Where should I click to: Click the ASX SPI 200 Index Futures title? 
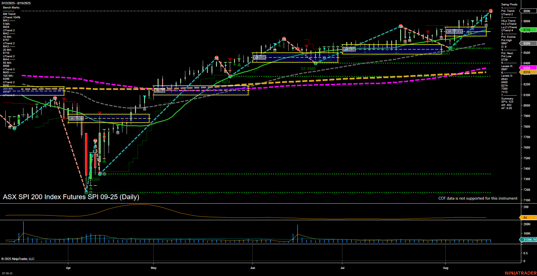tap(71, 197)
